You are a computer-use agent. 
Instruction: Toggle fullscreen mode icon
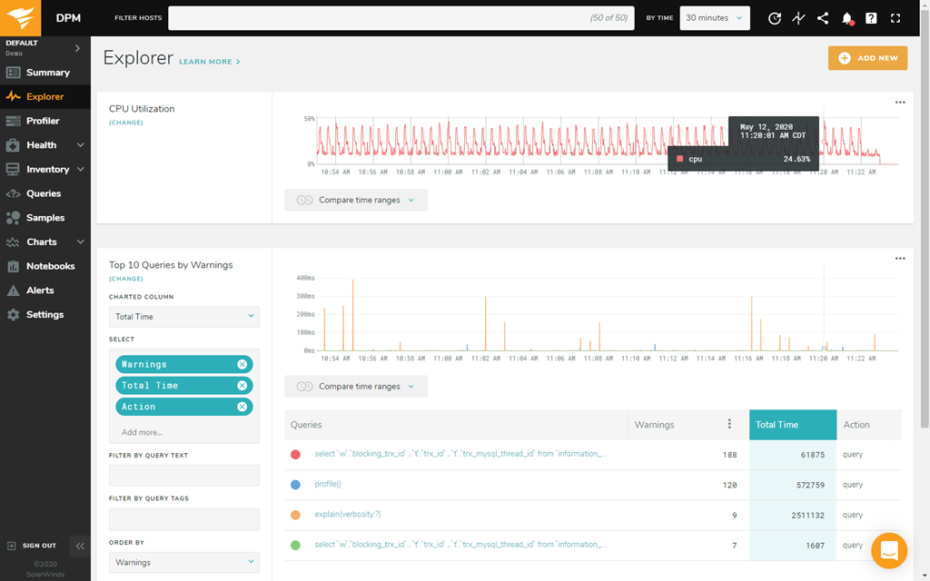[x=895, y=18]
